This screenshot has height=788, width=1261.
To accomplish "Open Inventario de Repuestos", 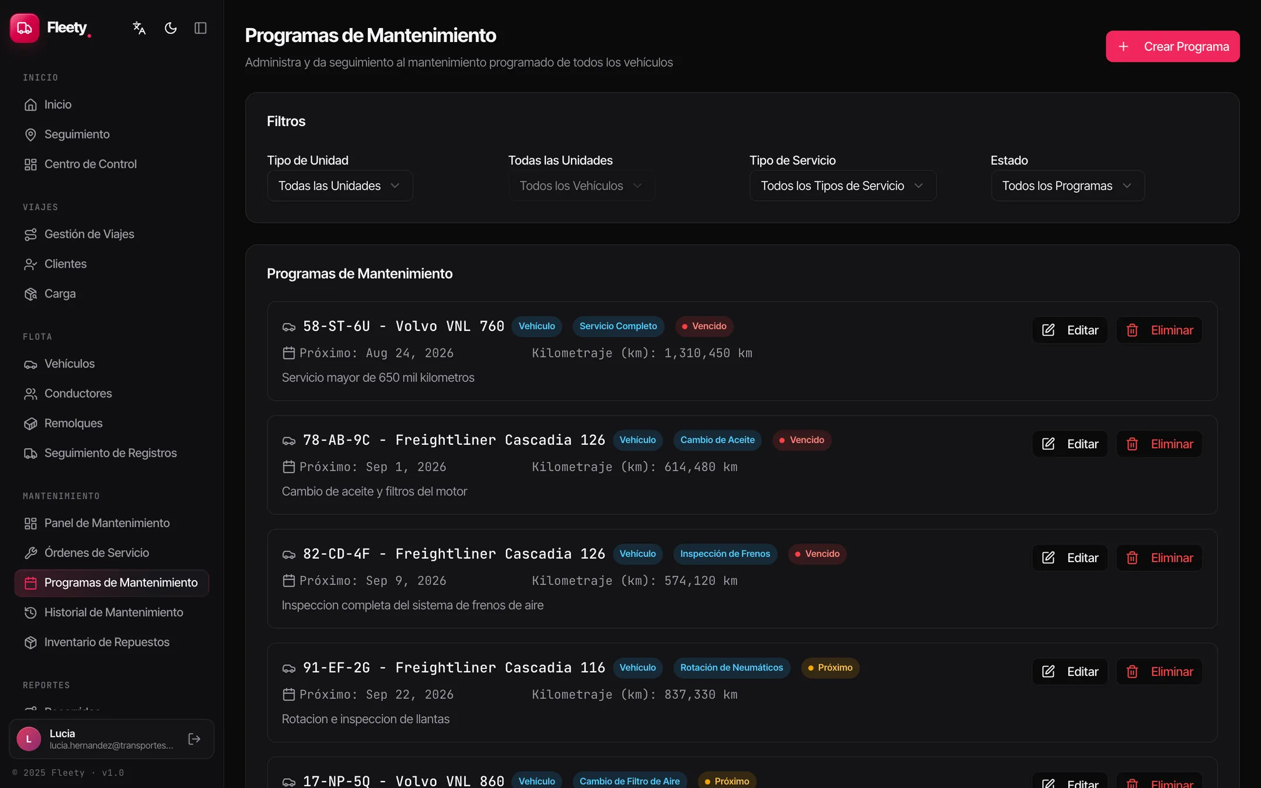I will point(112,642).
